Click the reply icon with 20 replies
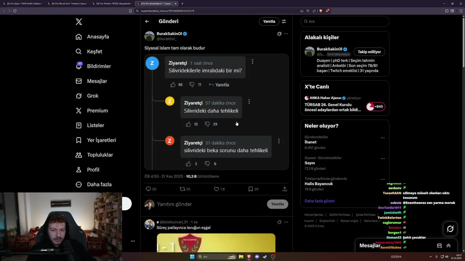Image resolution: width=465 pixels, height=261 pixels. click(151, 189)
